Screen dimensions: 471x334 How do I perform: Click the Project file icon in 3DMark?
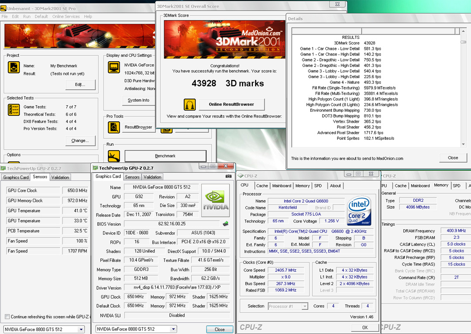(14, 67)
